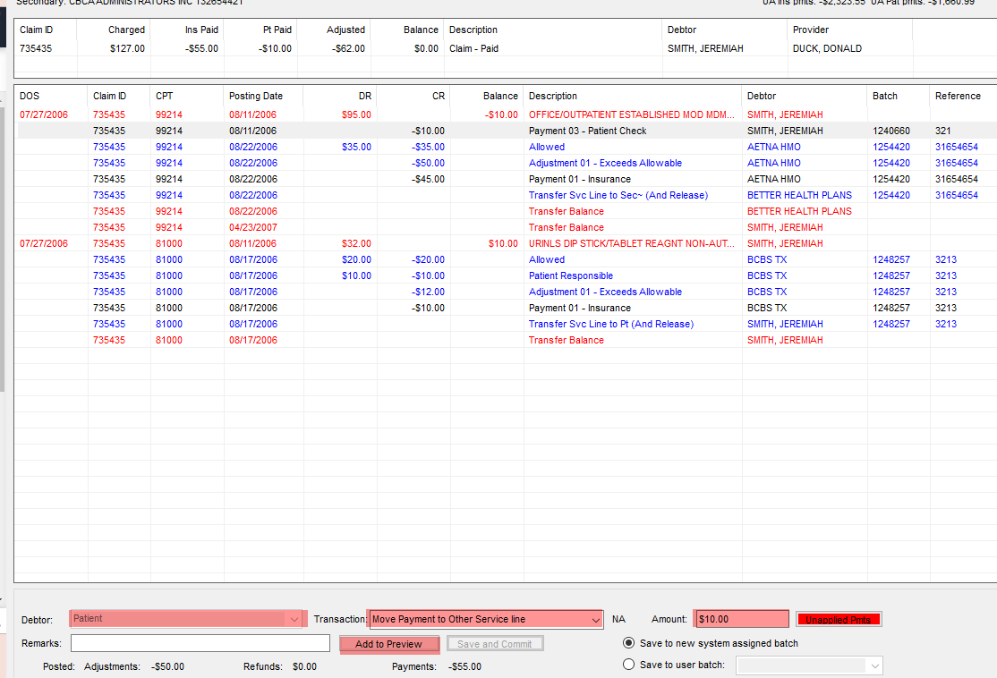
Task: Select the Payment 03 - Patient Check row
Action: pyautogui.click(x=506, y=131)
